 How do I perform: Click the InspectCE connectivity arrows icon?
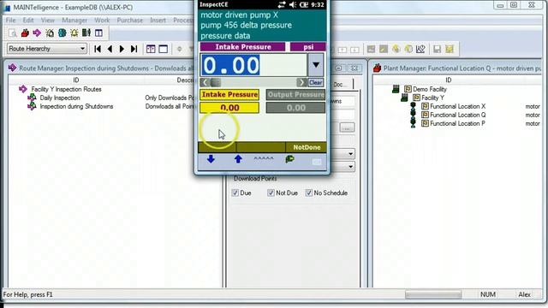tap(282, 4)
